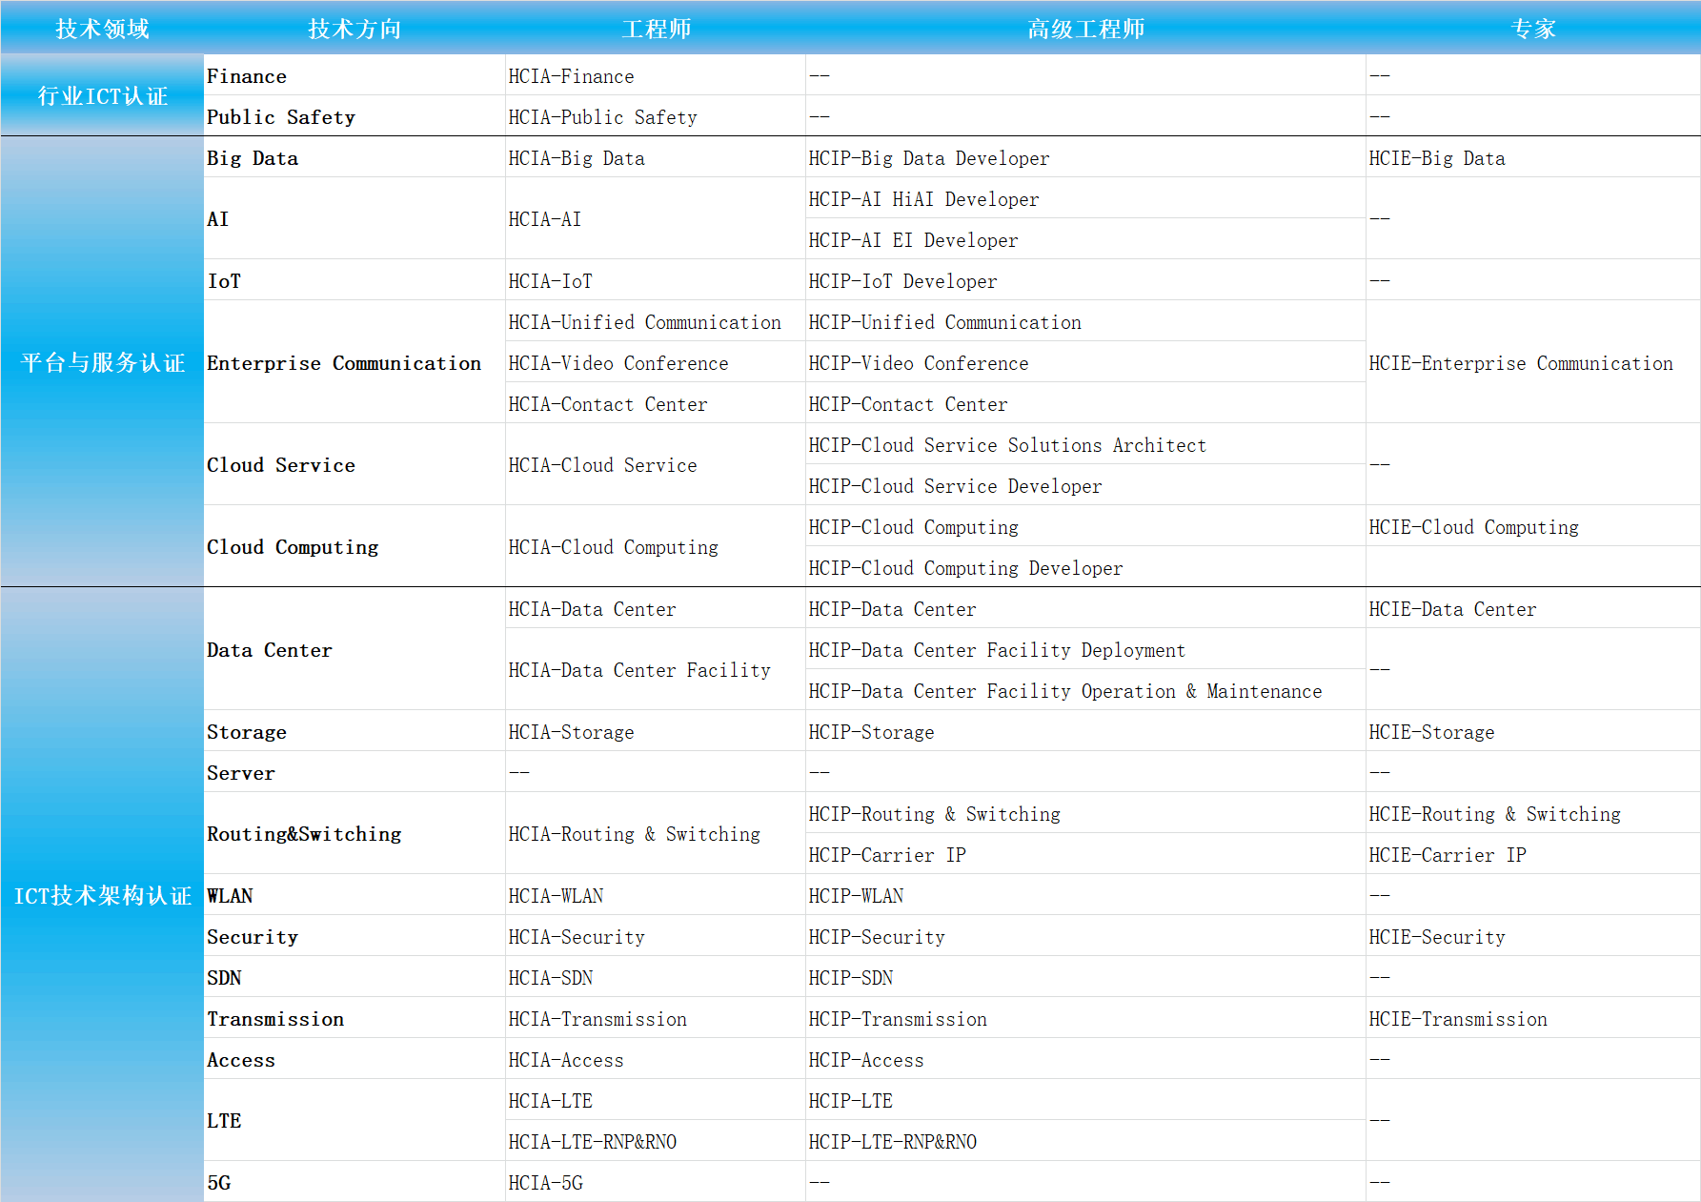Click HCIP-AI HiAI Developer entry

[x=923, y=199]
